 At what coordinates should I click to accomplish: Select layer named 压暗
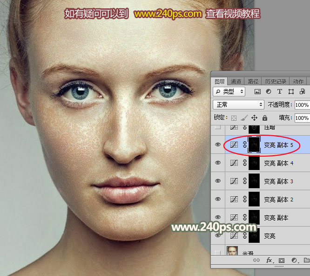coord(270,127)
